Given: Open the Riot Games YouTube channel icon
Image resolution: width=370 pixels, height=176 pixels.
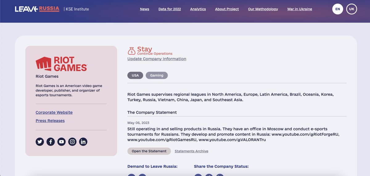Looking at the screenshot, I should [x=61, y=142].
